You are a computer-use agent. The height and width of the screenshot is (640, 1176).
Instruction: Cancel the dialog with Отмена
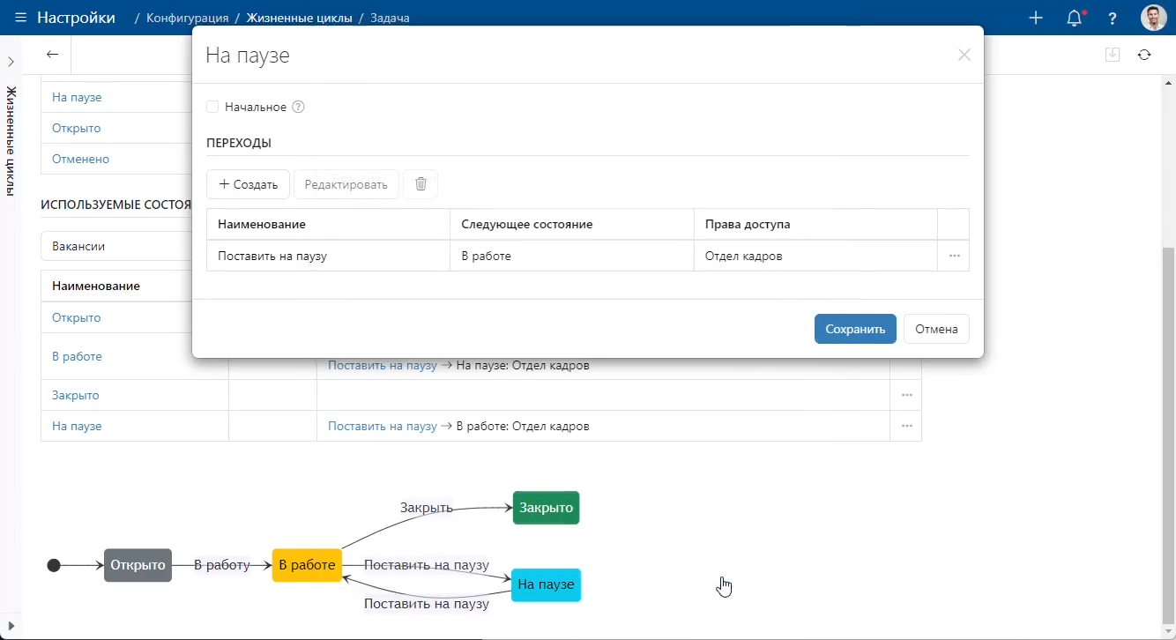pyautogui.click(x=936, y=329)
